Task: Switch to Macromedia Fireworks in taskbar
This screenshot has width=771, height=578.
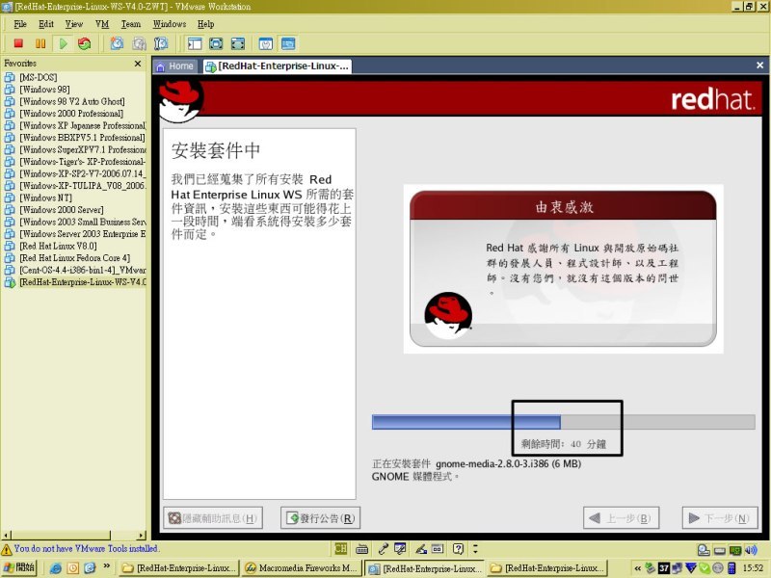Action: click(x=302, y=568)
